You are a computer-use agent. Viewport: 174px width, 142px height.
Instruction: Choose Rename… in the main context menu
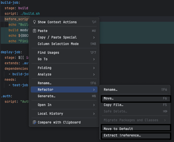coord(64,83)
